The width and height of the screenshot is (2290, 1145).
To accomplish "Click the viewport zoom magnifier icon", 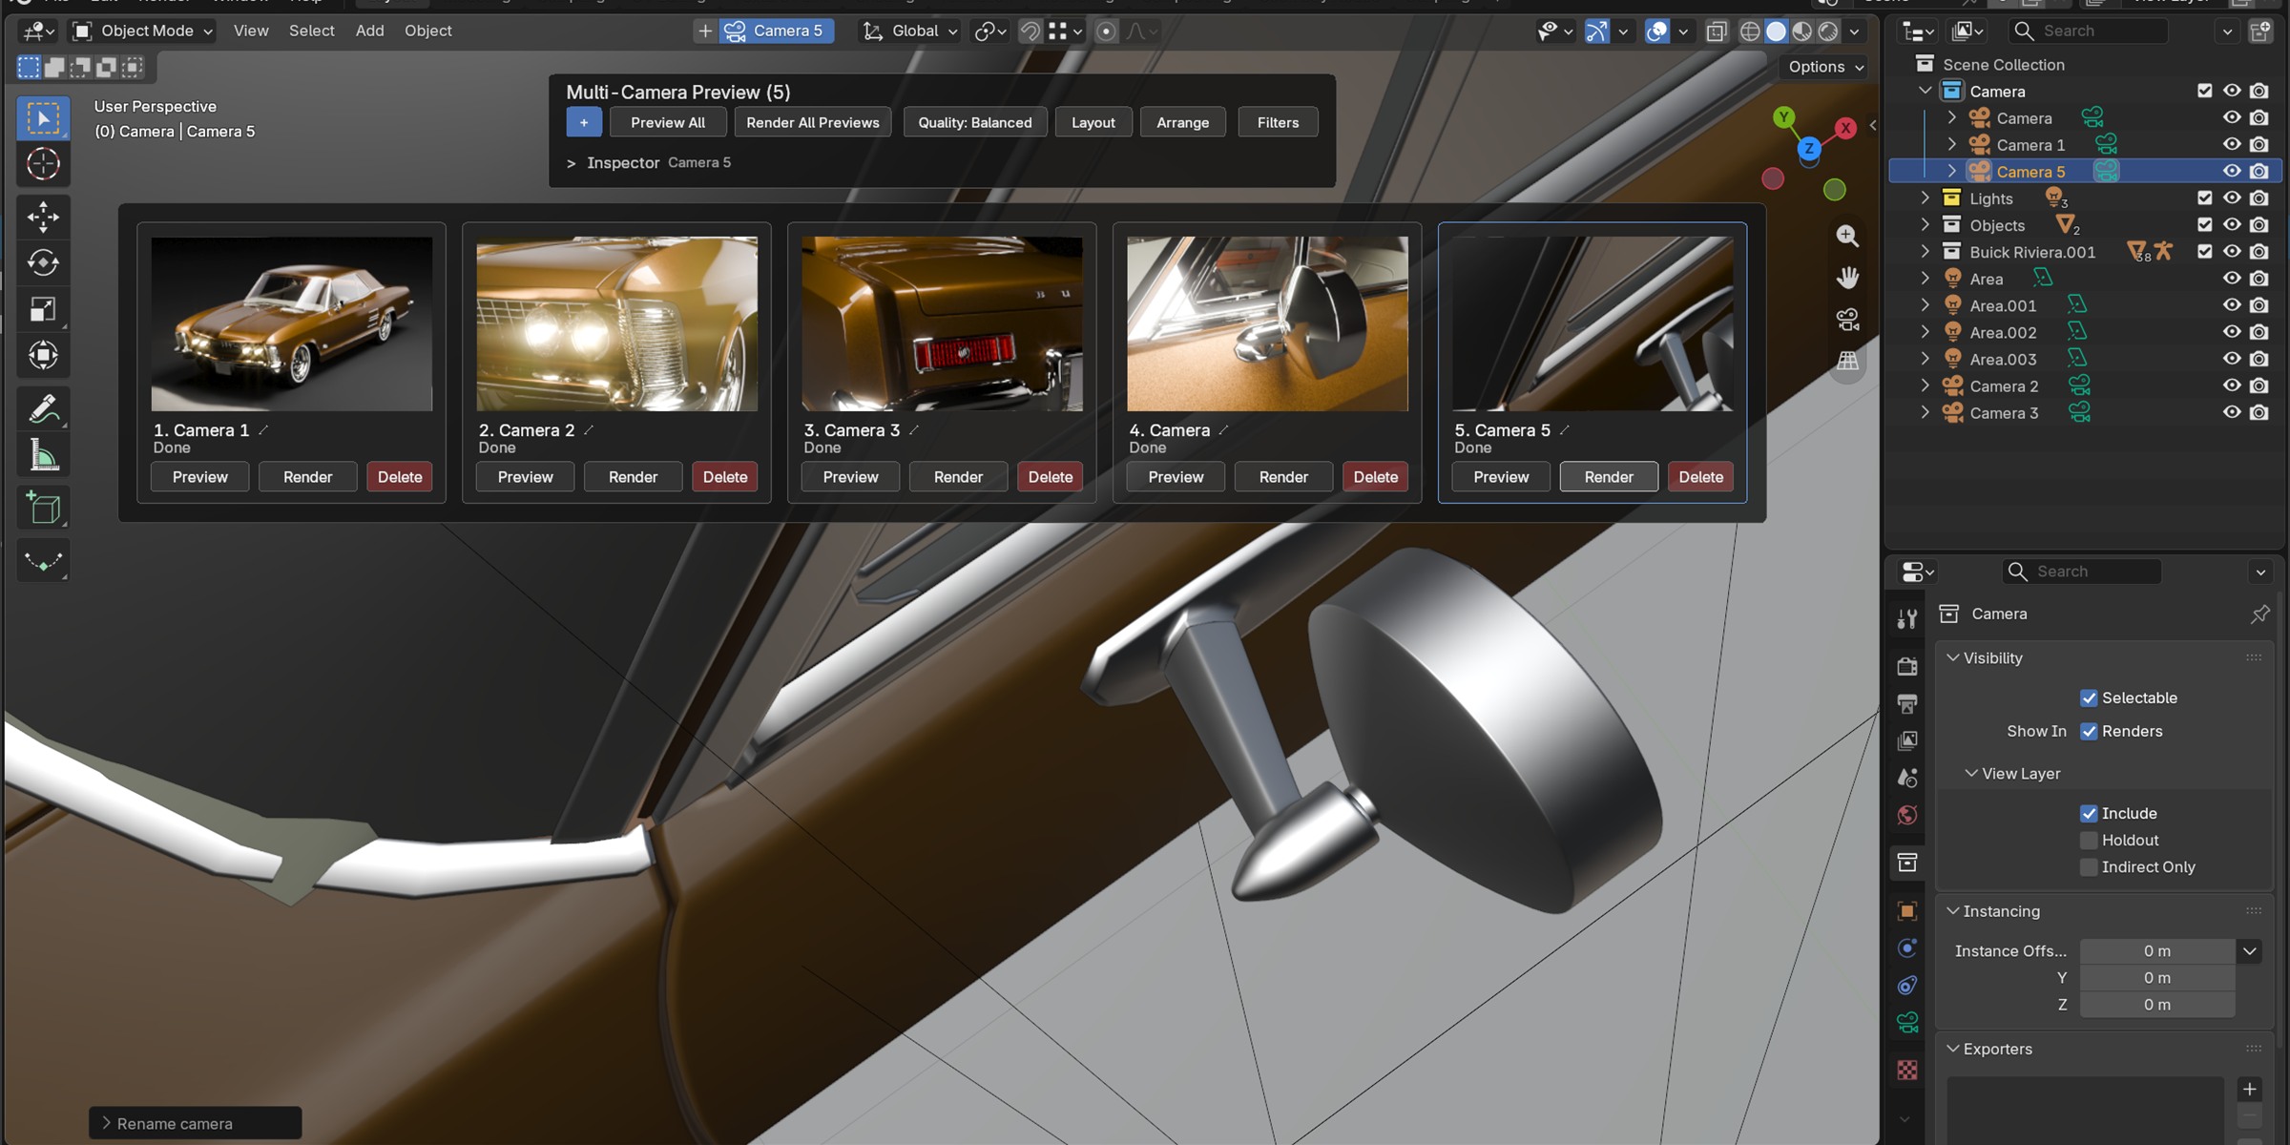I will 1847,236.
